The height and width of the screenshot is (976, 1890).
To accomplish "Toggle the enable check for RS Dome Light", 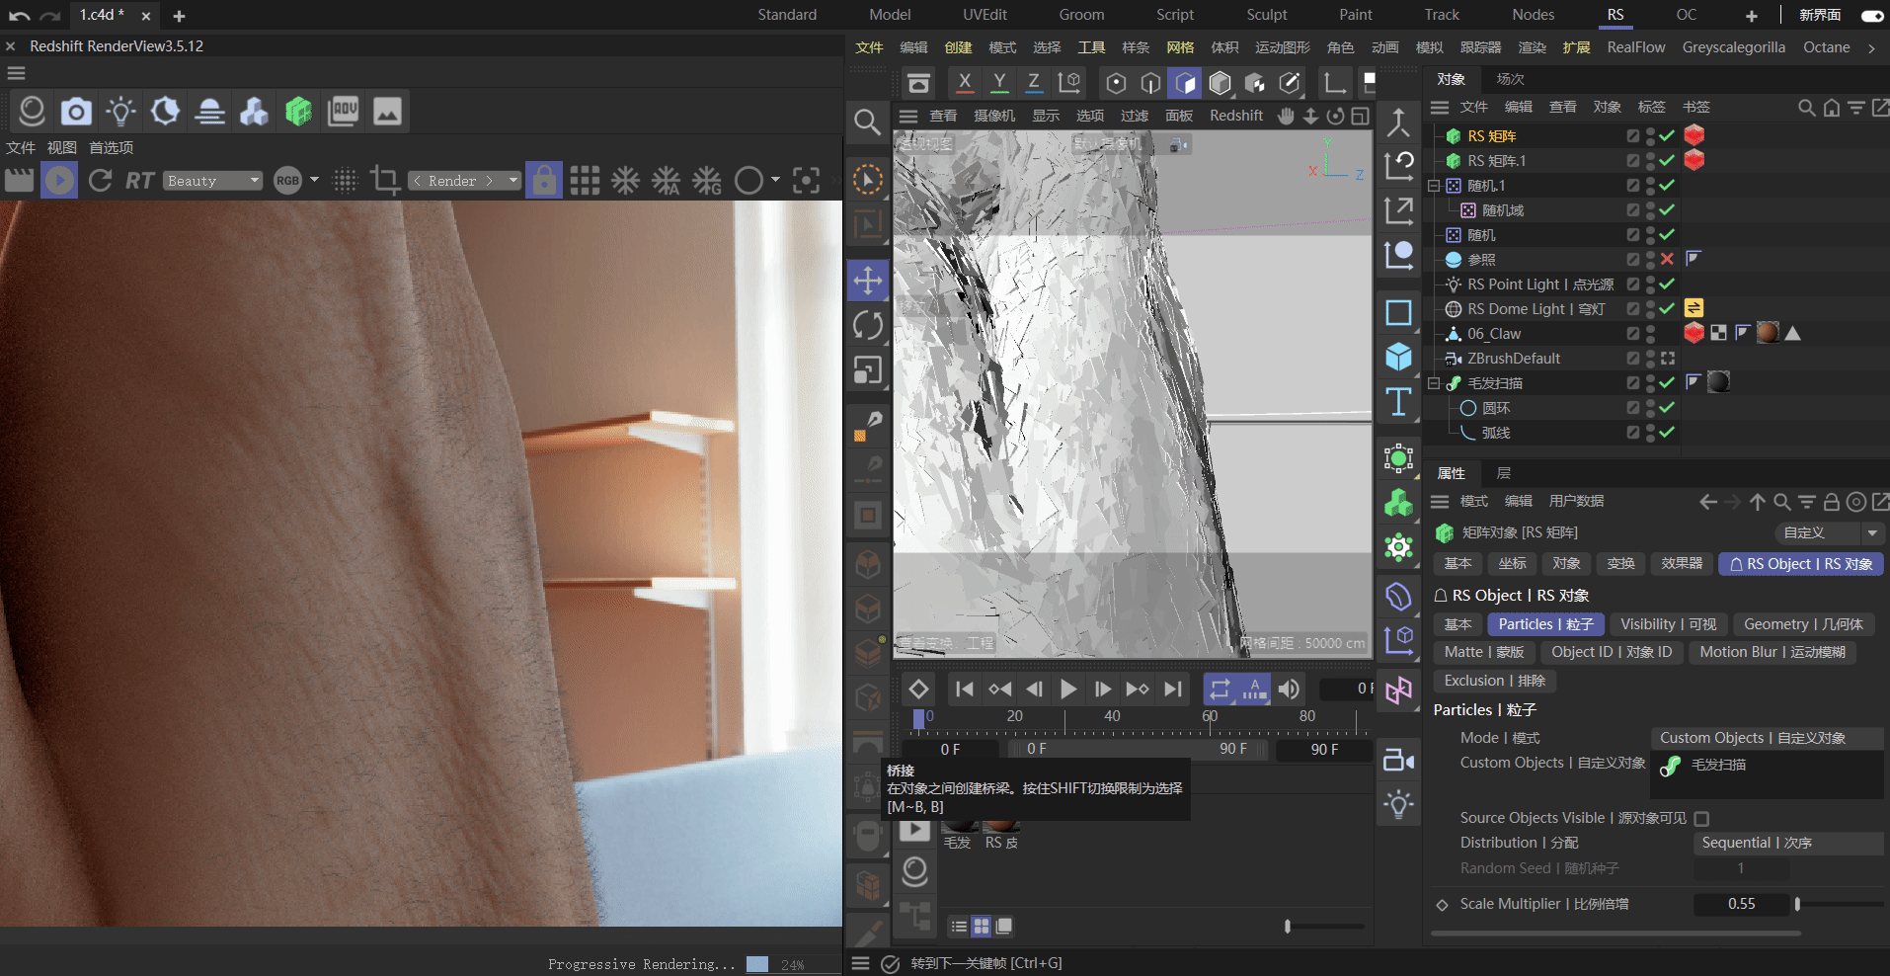I will (1667, 308).
